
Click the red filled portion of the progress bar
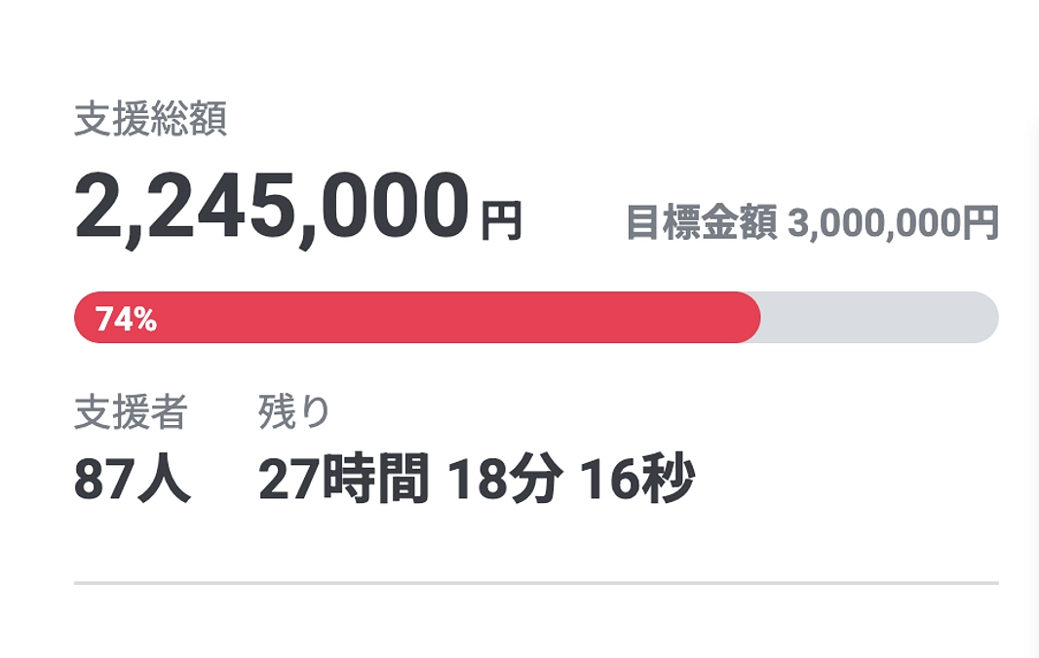(390, 317)
